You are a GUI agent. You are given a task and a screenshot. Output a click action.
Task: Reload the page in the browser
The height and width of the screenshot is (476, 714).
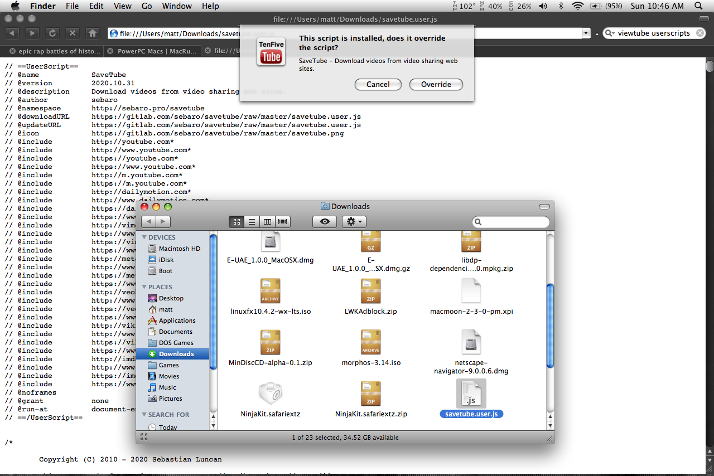pos(52,33)
